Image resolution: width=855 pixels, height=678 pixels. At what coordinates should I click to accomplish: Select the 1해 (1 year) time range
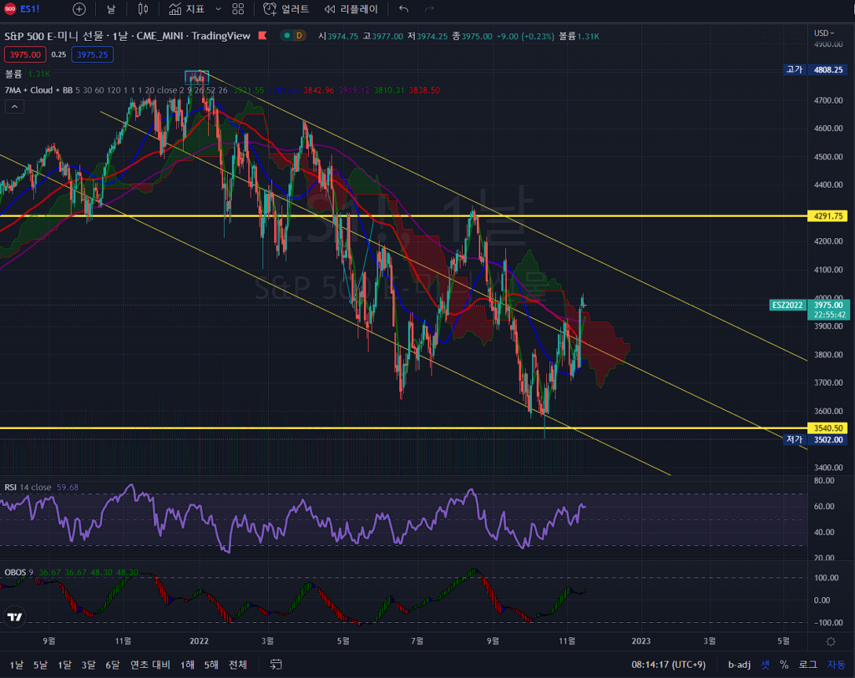point(187,665)
